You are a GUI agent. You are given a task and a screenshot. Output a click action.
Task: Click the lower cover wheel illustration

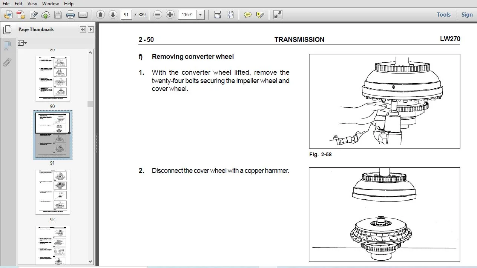click(x=384, y=214)
